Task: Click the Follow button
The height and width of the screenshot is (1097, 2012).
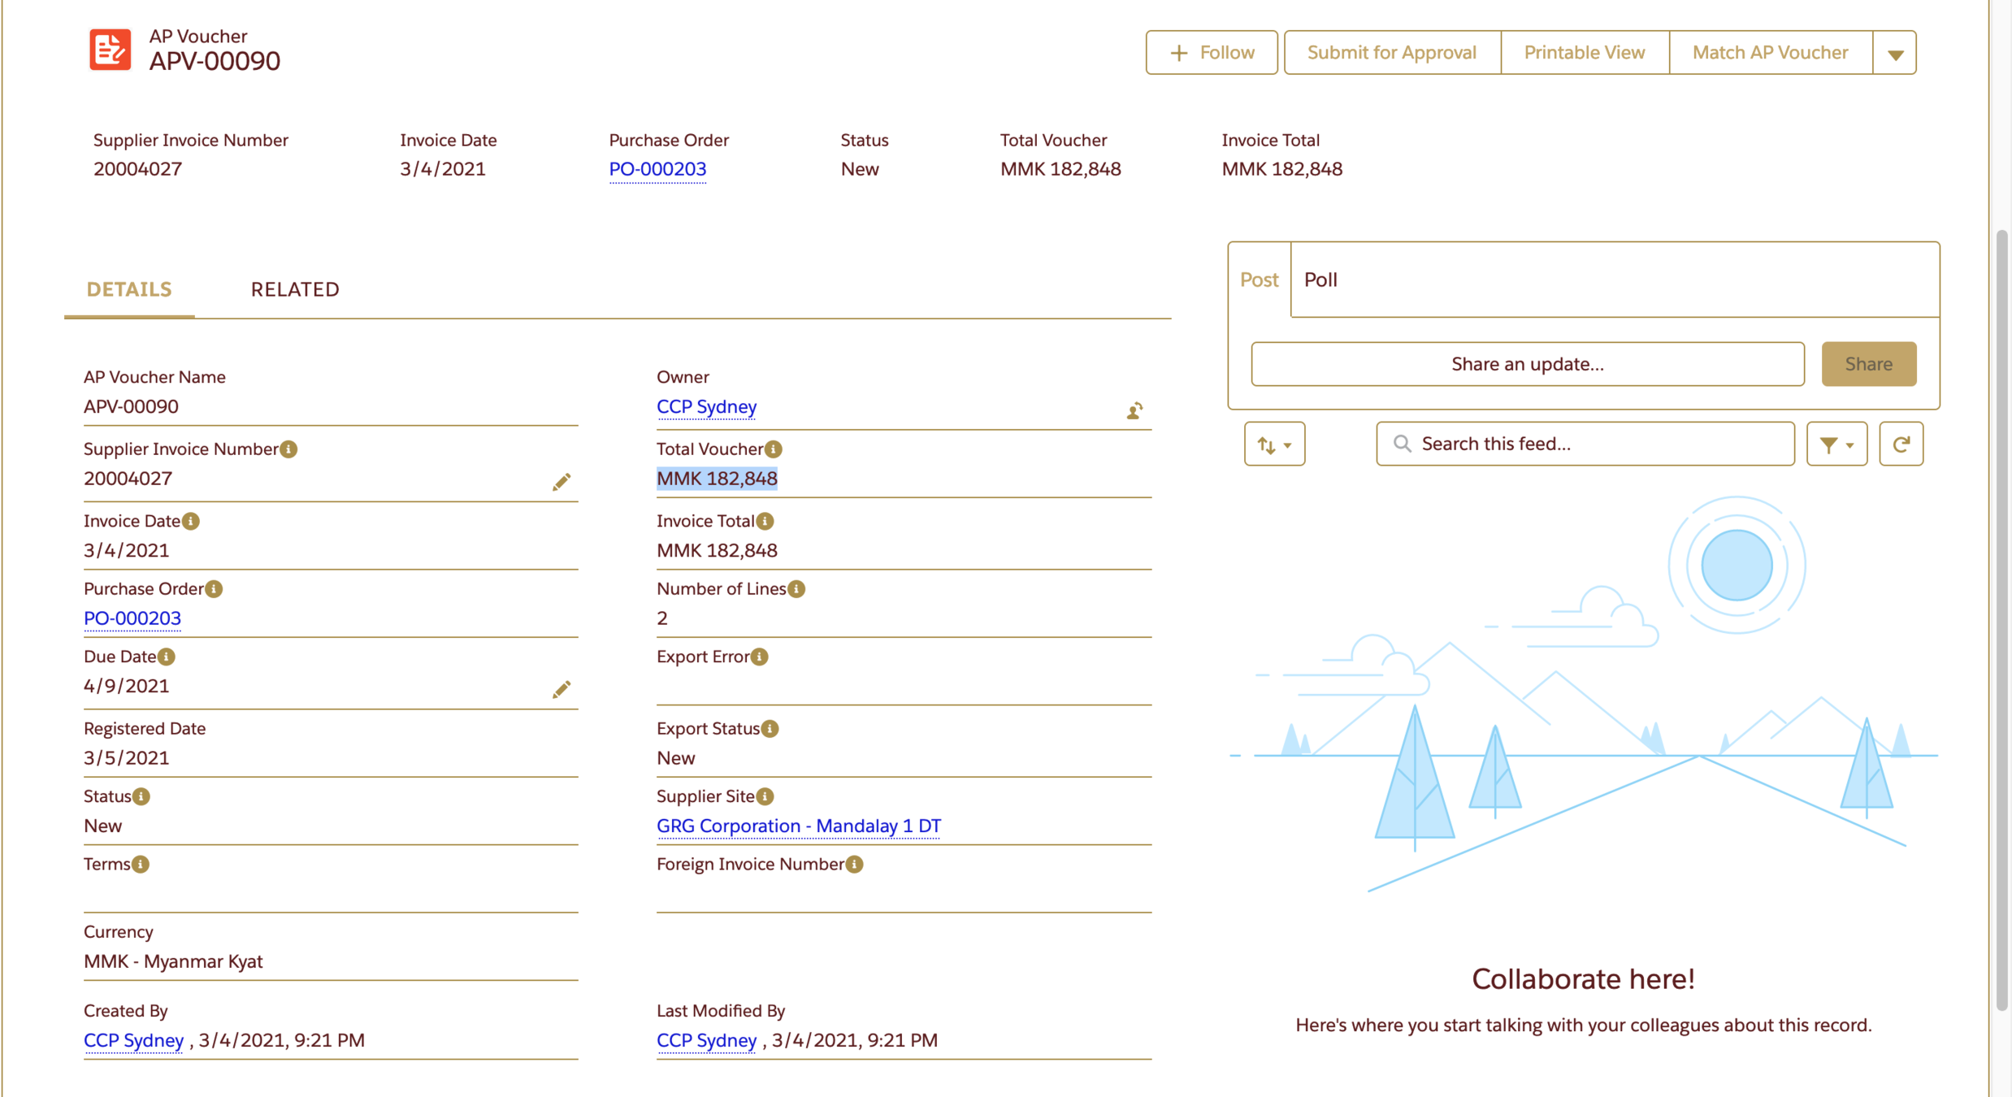Action: tap(1211, 53)
